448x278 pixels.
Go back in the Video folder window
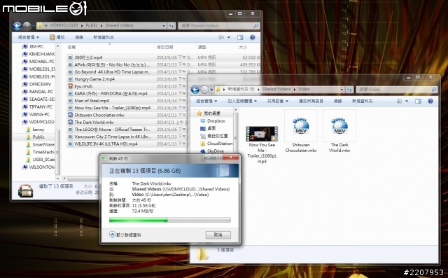(x=195, y=90)
